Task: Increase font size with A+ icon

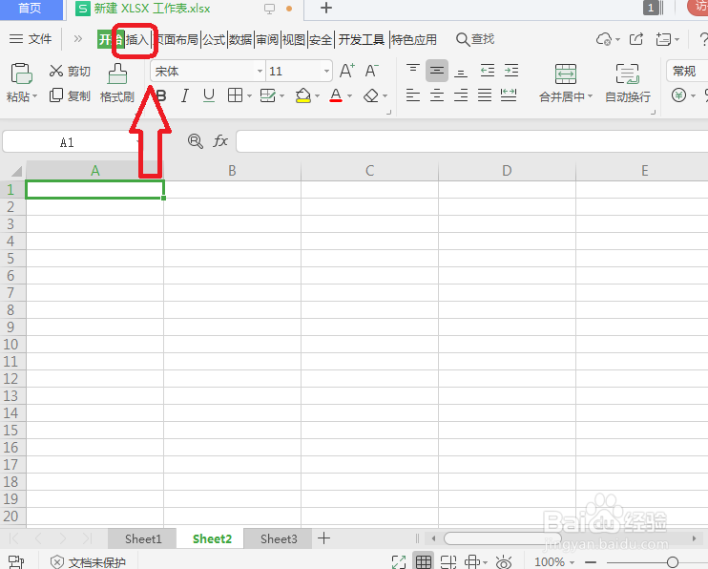Action: pos(346,71)
